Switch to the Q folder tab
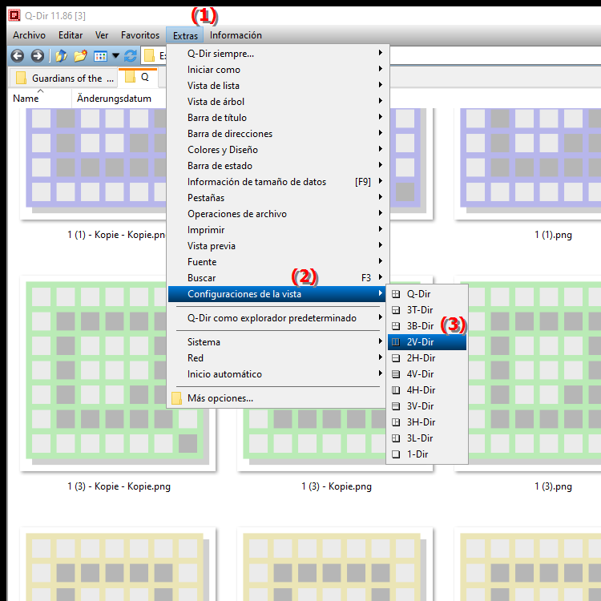This screenshot has height=601, width=601. point(138,78)
